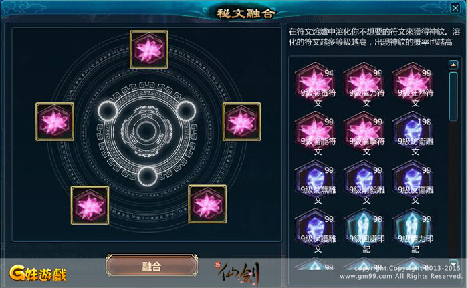Click the rune list scrollbar thumb
468x288 pixels.
[x=453, y=96]
